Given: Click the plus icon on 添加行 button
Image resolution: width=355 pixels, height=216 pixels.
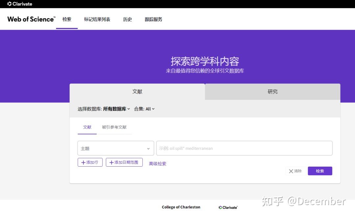Looking at the screenshot, I should pos(83,162).
